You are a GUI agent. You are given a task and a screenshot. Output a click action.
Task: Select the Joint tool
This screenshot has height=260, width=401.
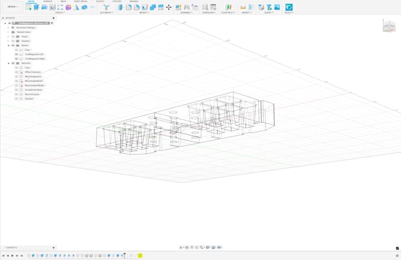[x=187, y=7]
